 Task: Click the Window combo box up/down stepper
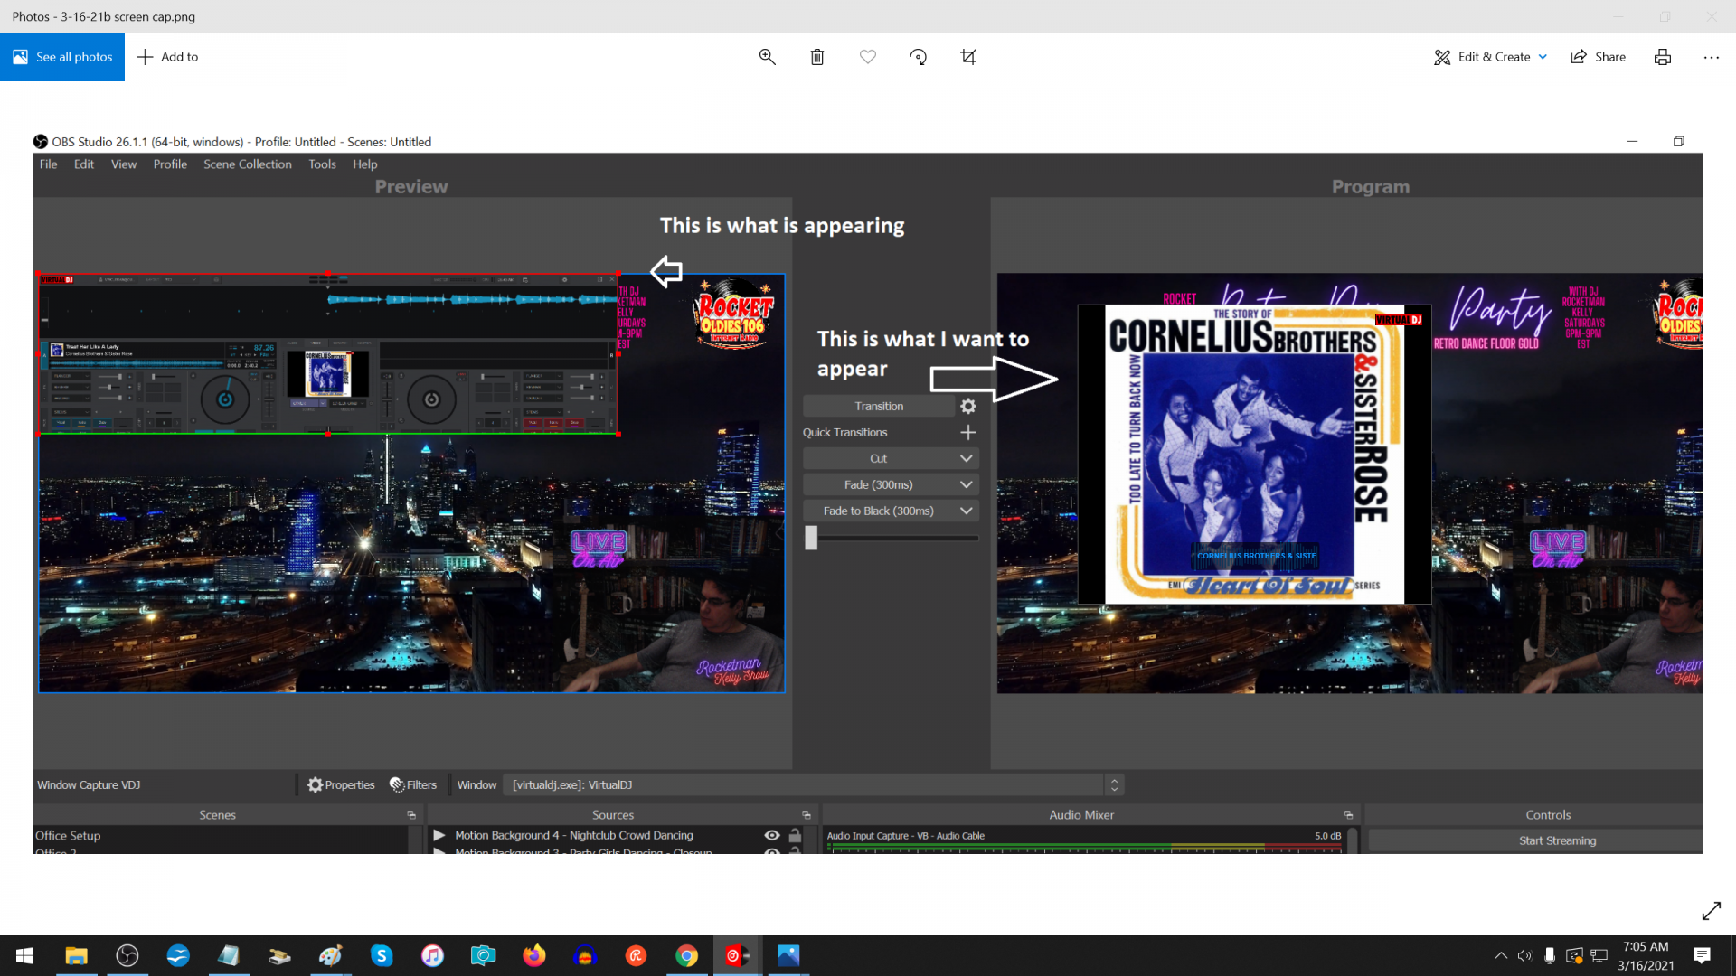(x=1115, y=785)
